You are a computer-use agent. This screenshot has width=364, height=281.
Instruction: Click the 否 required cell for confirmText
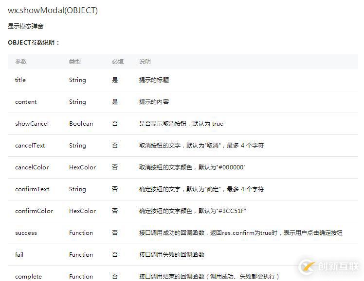pos(115,189)
